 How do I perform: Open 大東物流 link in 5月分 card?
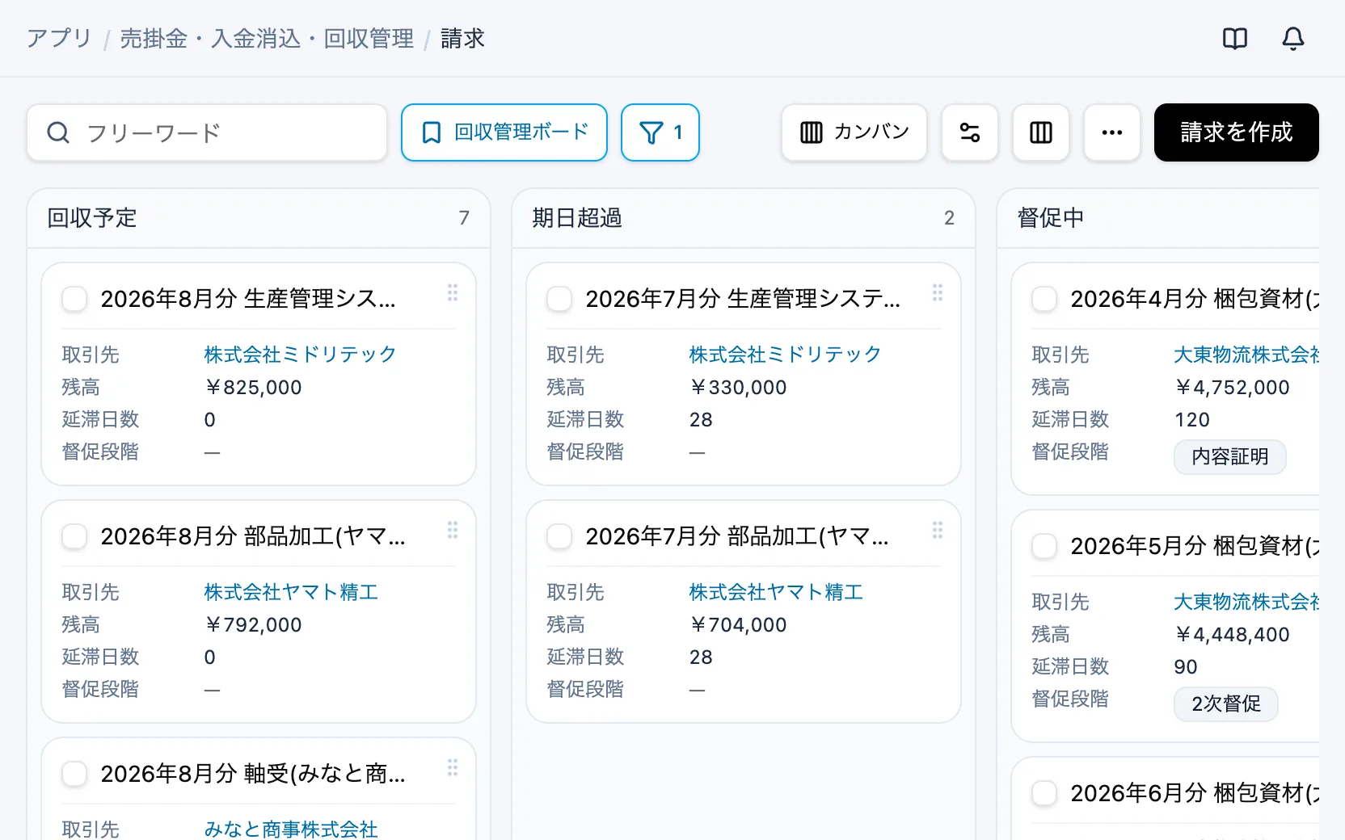(x=1246, y=602)
